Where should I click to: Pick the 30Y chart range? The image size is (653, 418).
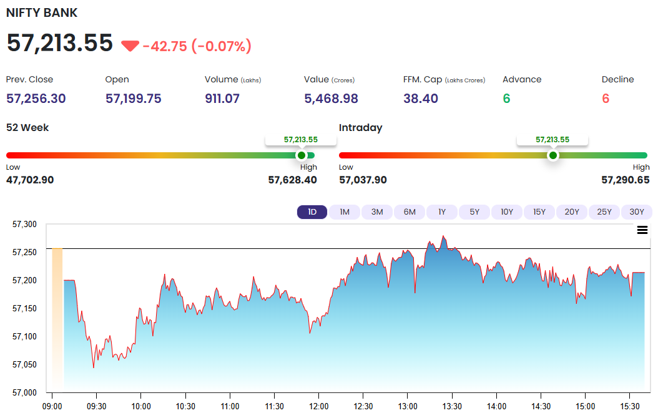tap(637, 212)
